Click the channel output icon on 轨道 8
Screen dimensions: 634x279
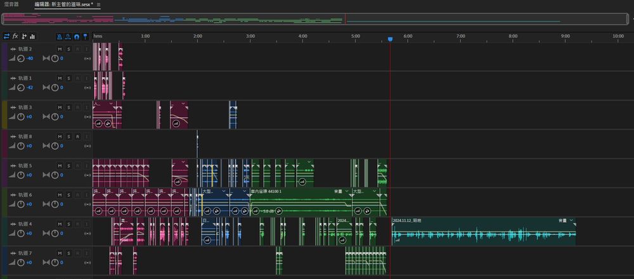pyautogui.click(x=87, y=146)
